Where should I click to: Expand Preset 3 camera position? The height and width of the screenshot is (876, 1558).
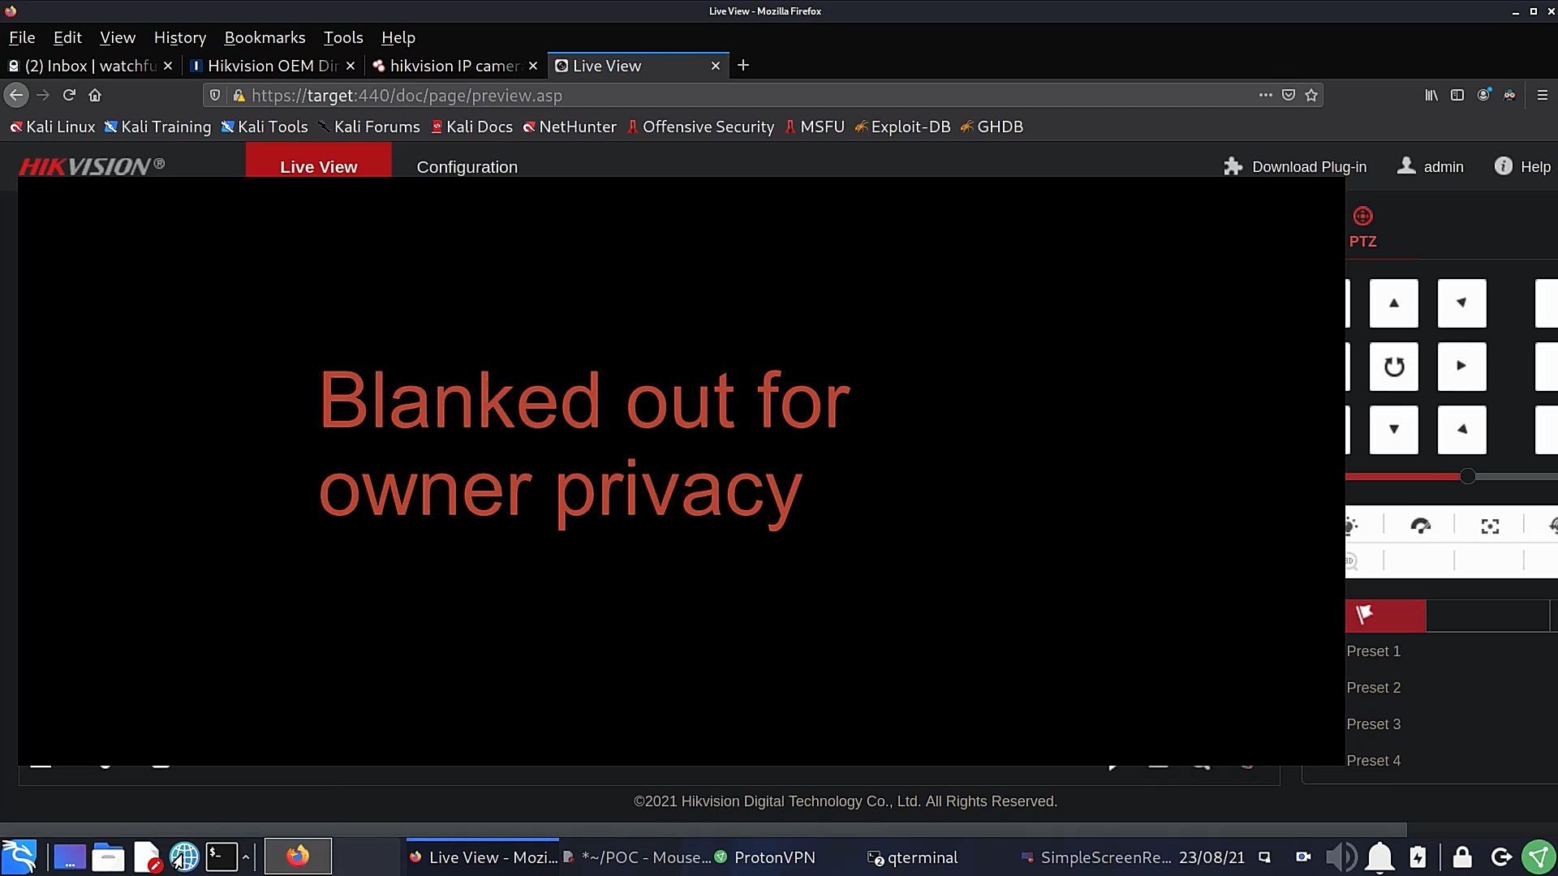1373,723
